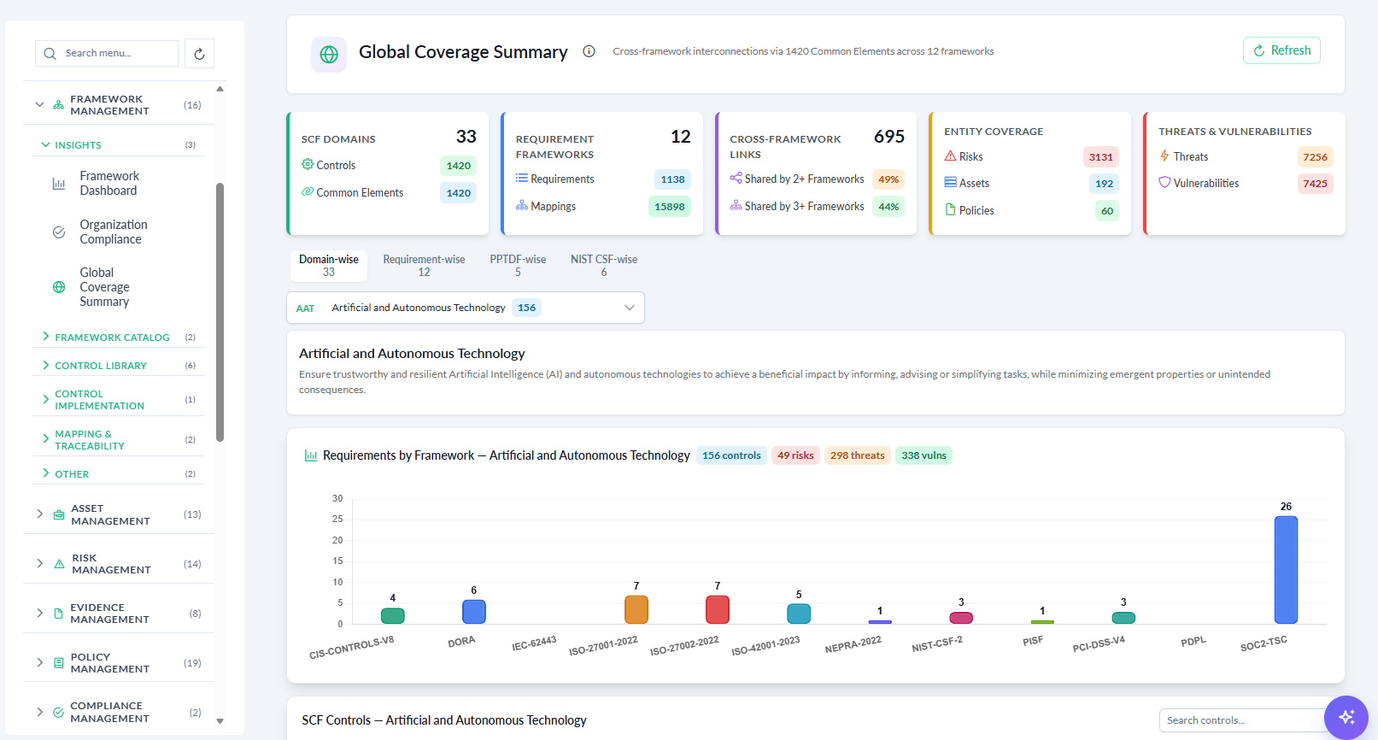Switch to the NIST CSF-wise tab
1378x740 pixels.
point(604,266)
